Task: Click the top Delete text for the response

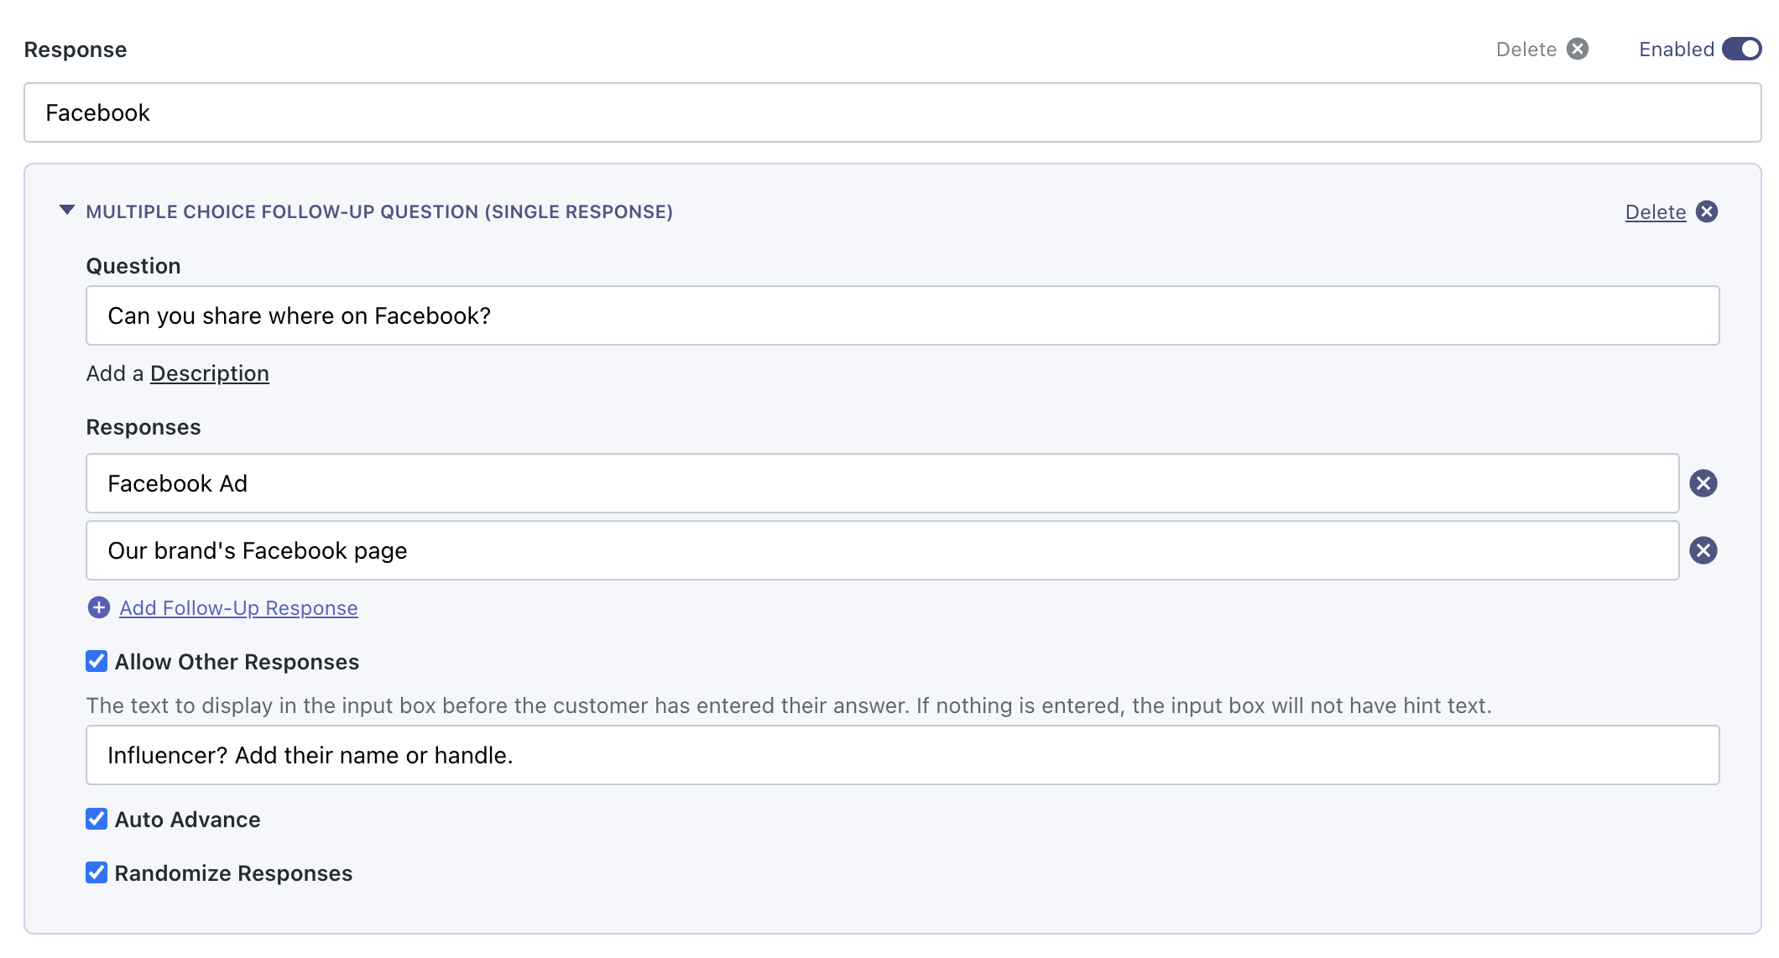Action: [1526, 49]
